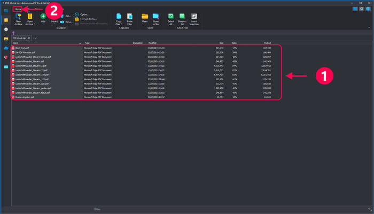Click the top-right blue skin icon

355,9
